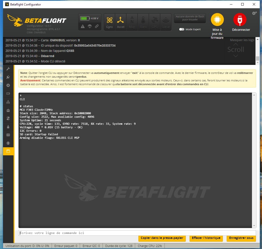Viewport: 262px width, 249px height.
Task: Click Copier dans le presse-papier
Action: coord(162,238)
